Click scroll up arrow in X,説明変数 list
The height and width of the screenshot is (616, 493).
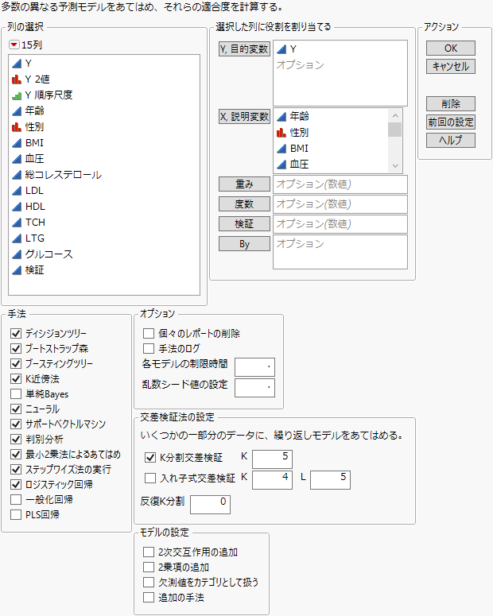click(395, 115)
